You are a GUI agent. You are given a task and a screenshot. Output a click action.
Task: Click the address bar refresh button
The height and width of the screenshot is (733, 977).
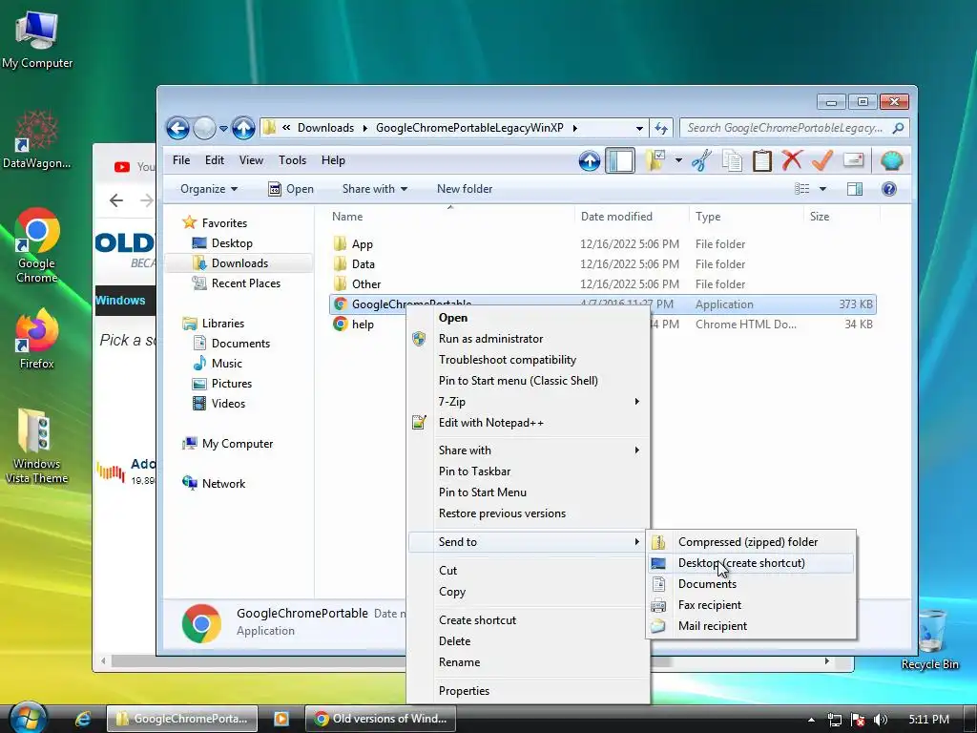click(661, 129)
